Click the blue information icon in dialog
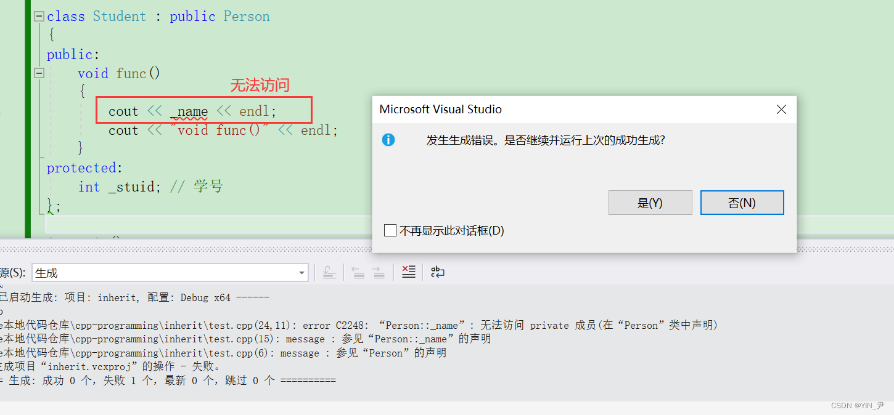Image resolution: width=894 pixels, height=415 pixels. click(388, 140)
